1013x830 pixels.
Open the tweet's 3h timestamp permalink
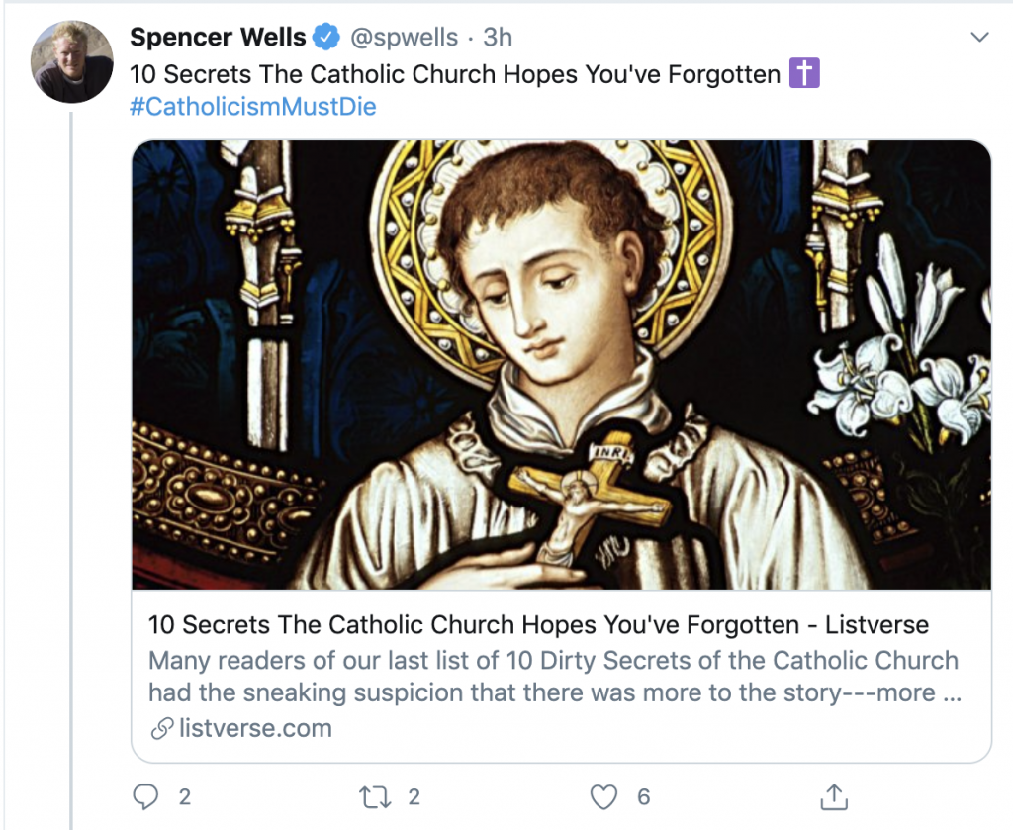[498, 38]
